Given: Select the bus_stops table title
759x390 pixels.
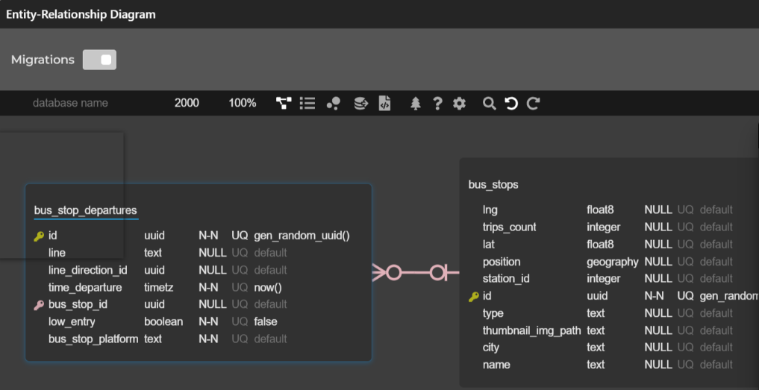Looking at the screenshot, I should (493, 184).
